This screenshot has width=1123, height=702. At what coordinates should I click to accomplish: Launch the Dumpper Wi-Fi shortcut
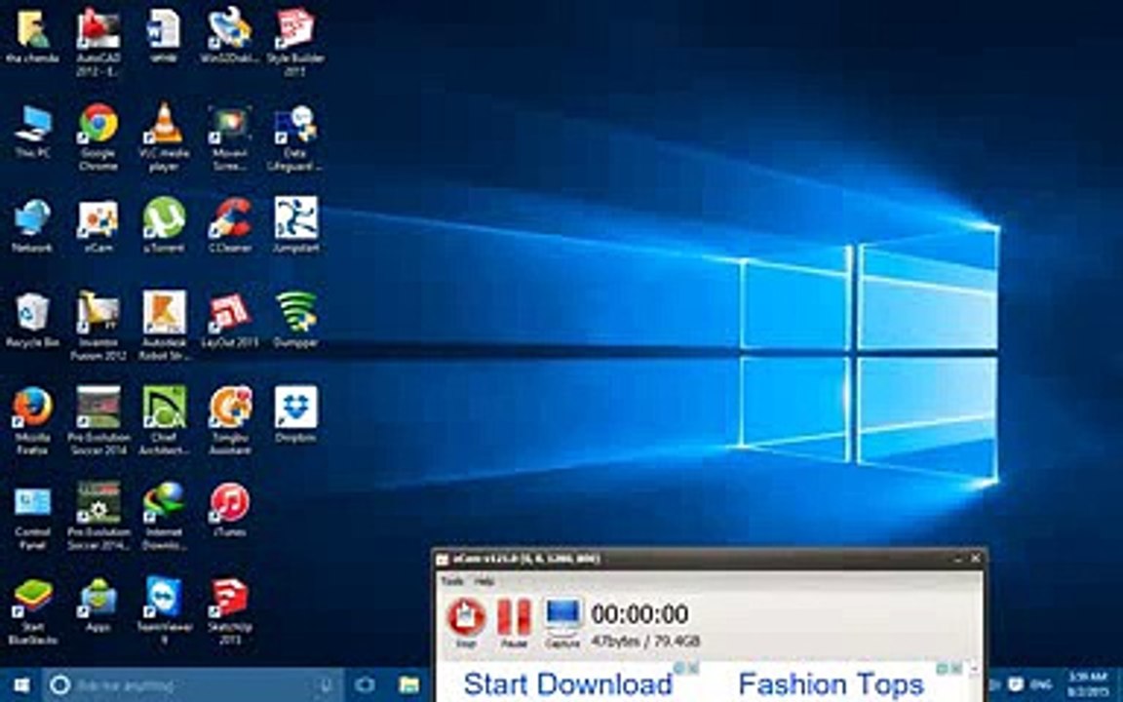tap(295, 320)
